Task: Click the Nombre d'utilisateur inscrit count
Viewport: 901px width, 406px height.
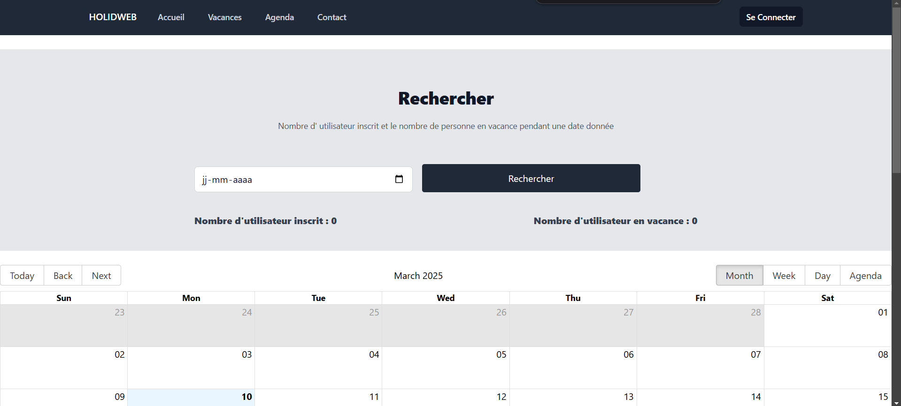Action: coord(266,221)
